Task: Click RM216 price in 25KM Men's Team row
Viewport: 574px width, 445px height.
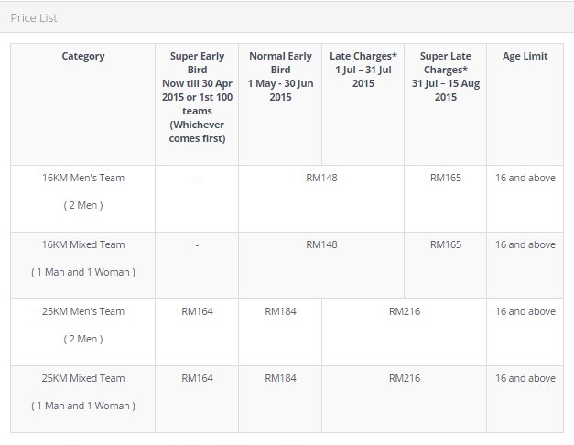Action: pos(404,311)
